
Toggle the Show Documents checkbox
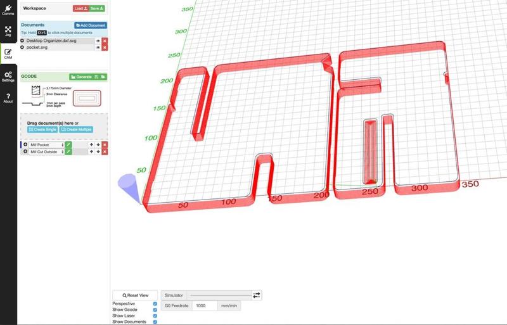pos(155,322)
